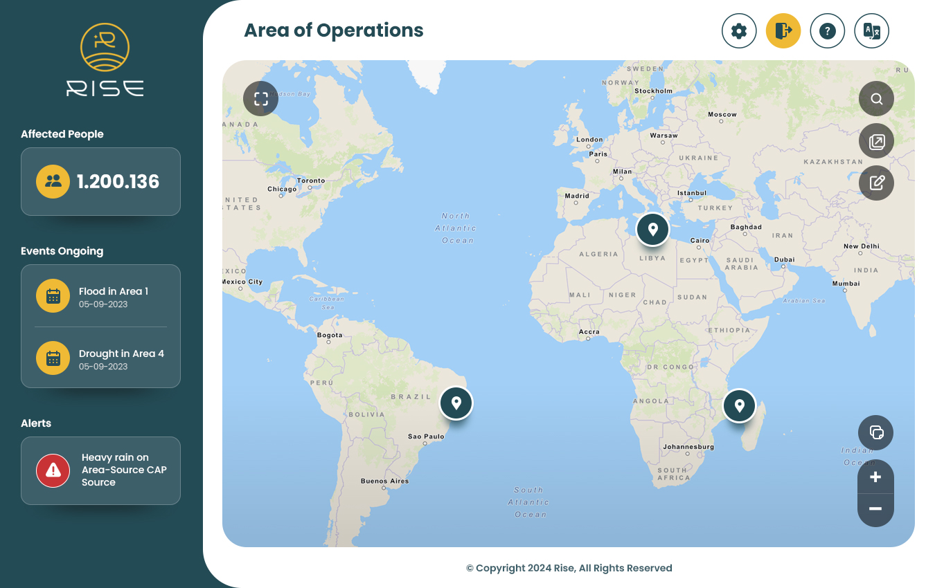The height and width of the screenshot is (588, 935).
Task: Select the map marker near Libya
Action: click(652, 228)
